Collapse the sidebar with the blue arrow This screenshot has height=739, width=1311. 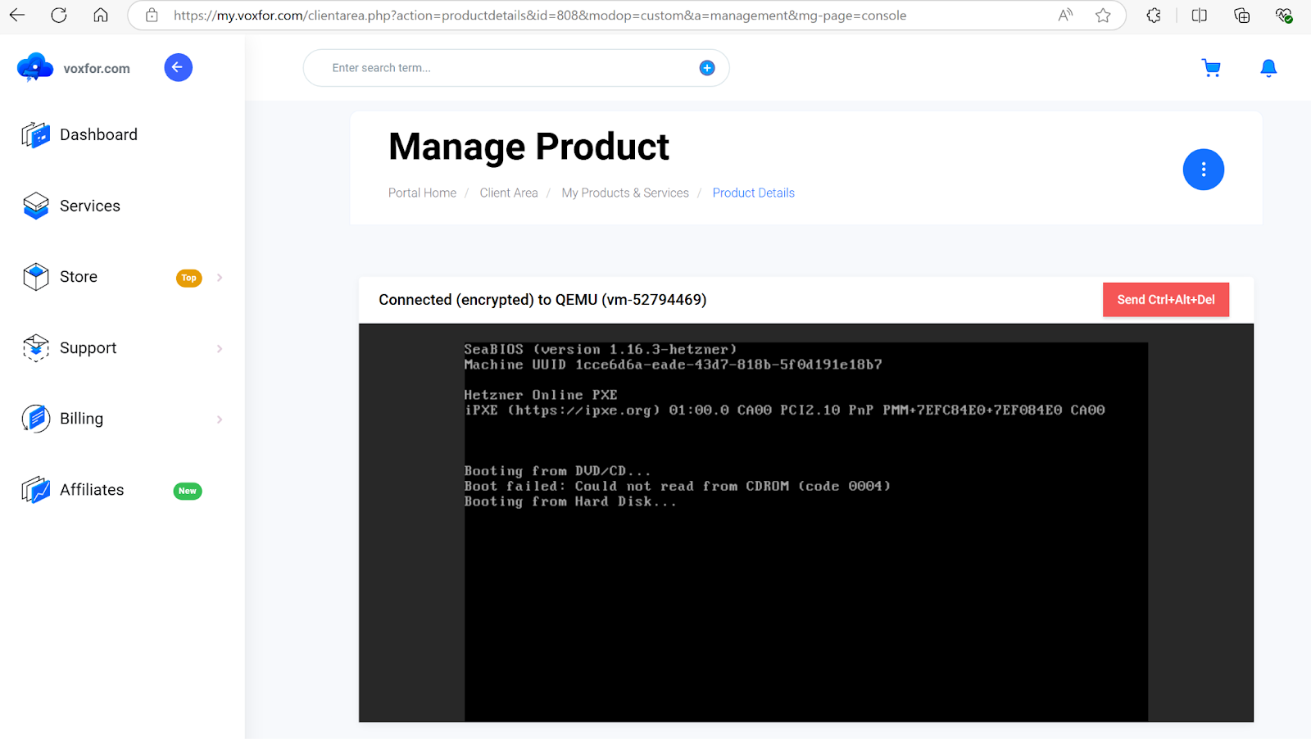pos(178,67)
